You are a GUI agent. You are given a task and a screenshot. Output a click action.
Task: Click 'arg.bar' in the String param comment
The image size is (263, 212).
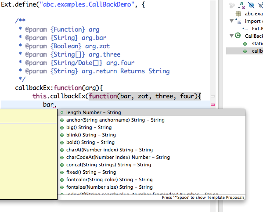pyautogui.click(x=94, y=38)
